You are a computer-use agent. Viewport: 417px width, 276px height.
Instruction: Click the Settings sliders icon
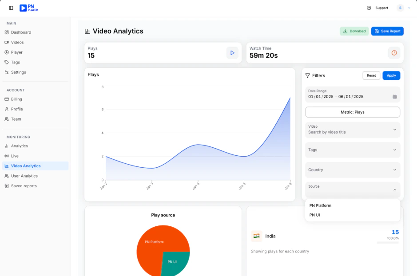[x=7, y=72]
